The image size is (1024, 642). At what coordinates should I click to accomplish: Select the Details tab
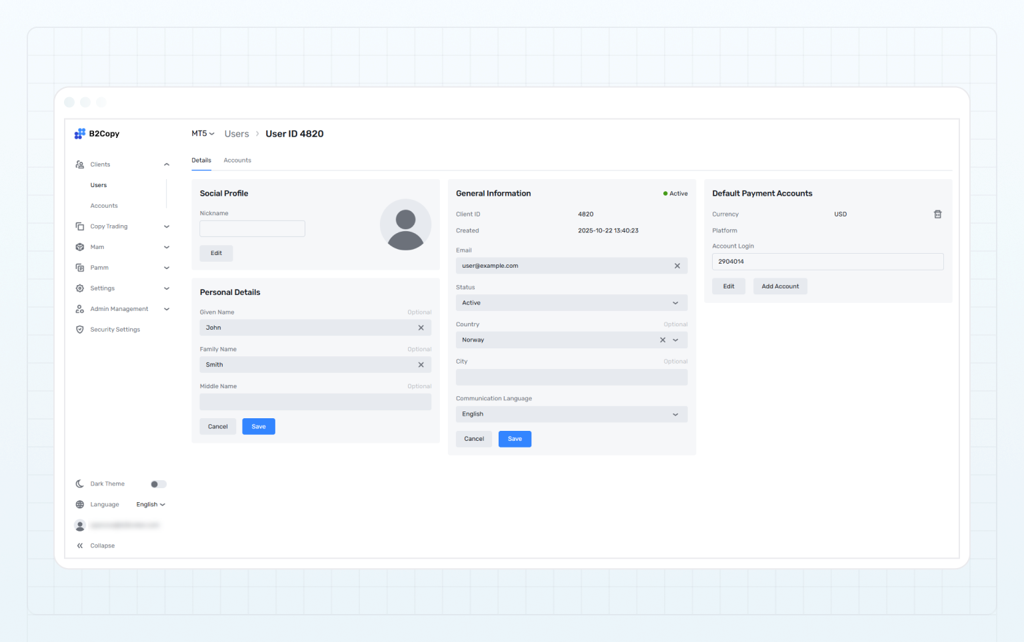coord(201,160)
